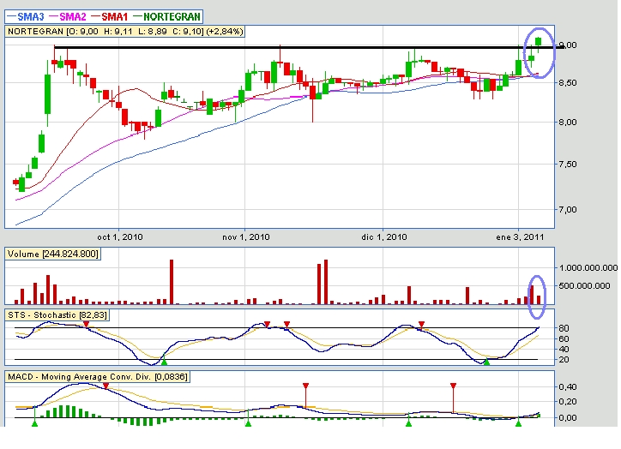
Task: Click the latest green candle above 9,00
Action: tap(538, 43)
